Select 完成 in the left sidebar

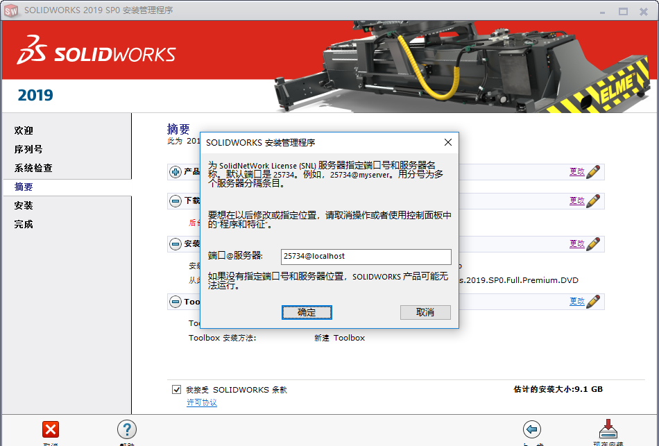pyautogui.click(x=24, y=225)
